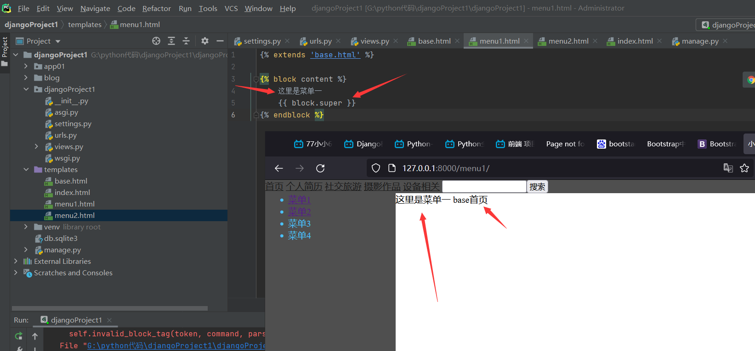Screen dimensions: 755x351
Task: Open the Project vertical tool window tab
Action: pyautogui.click(x=5, y=51)
